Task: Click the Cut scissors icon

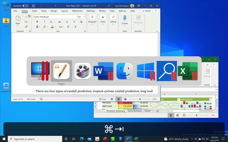Action: 26,17
